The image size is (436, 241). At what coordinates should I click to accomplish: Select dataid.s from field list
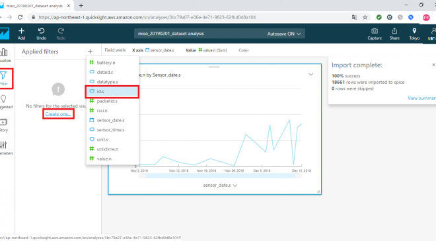112,72
